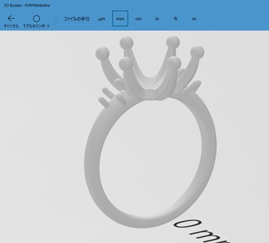Set file unit to in
This screenshot has width=269, height=243.
pos(157,19)
